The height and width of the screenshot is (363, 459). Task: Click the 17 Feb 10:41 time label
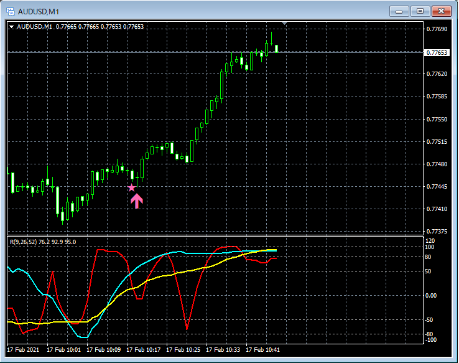[263, 350]
